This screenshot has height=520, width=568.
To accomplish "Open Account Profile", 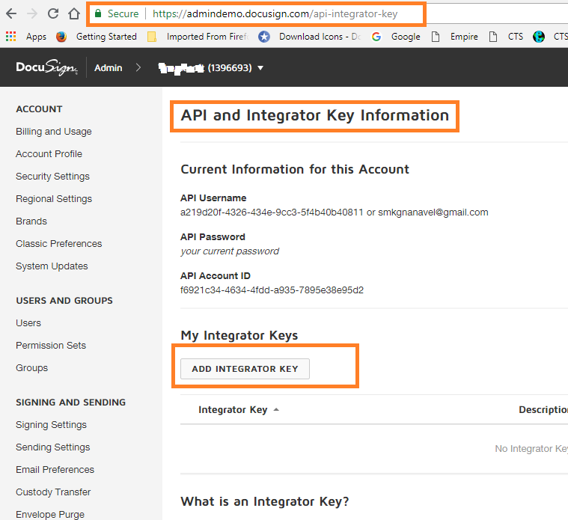I will tap(49, 154).
